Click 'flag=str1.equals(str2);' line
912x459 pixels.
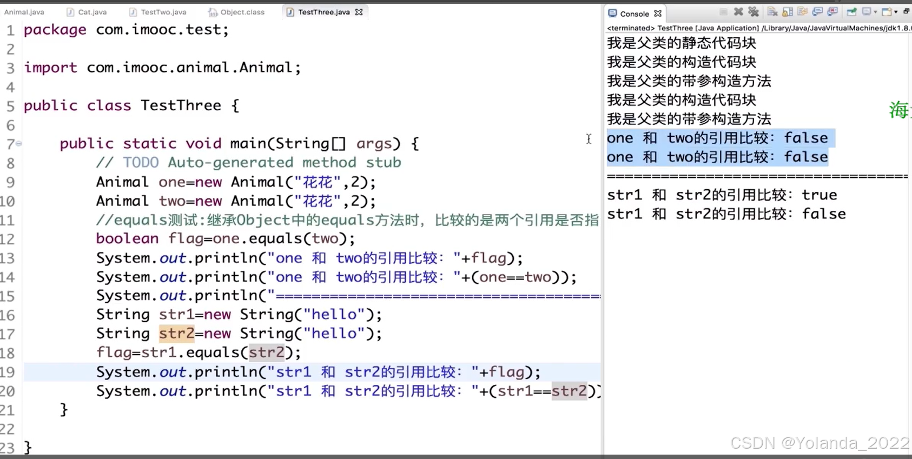199,353
